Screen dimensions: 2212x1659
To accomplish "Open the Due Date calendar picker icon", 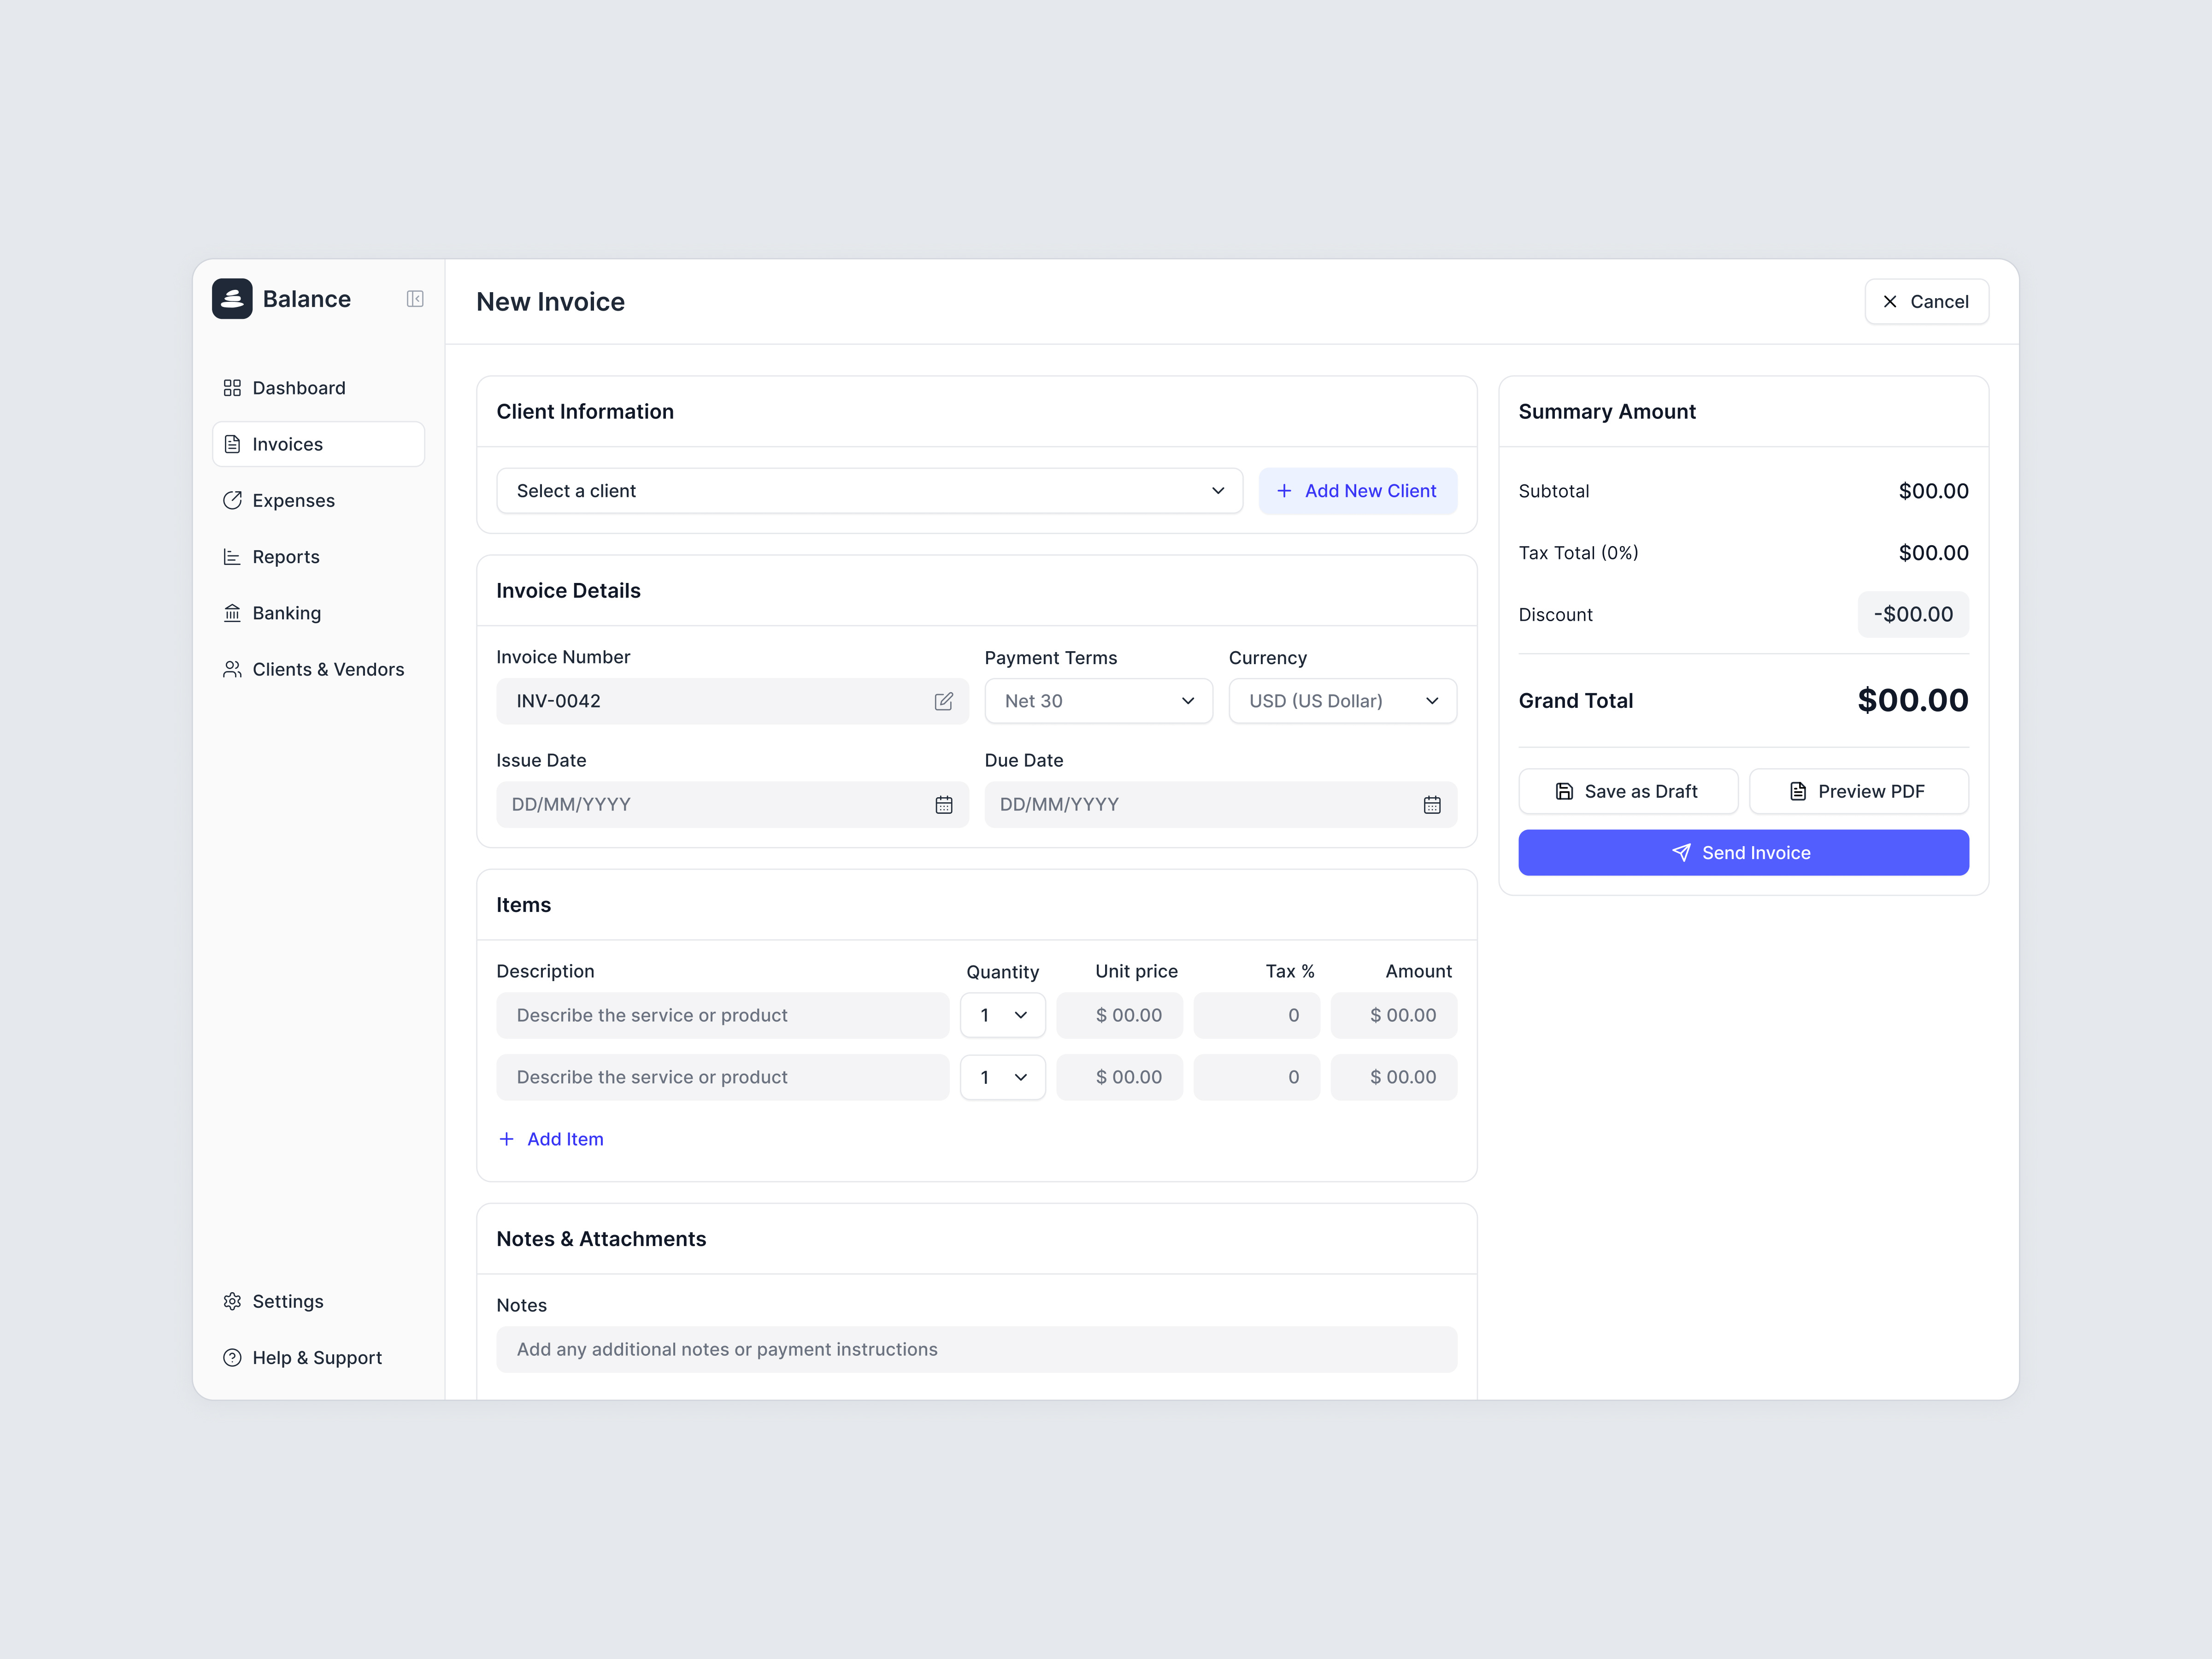I will (x=1432, y=804).
